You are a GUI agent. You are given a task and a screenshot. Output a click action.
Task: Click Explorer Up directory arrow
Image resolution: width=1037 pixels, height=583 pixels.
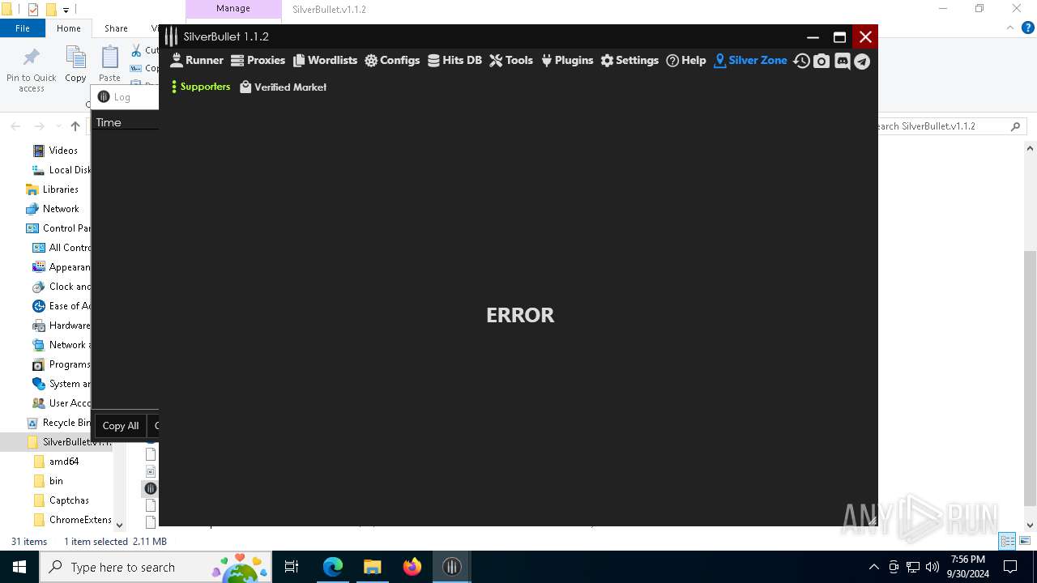click(x=75, y=126)
